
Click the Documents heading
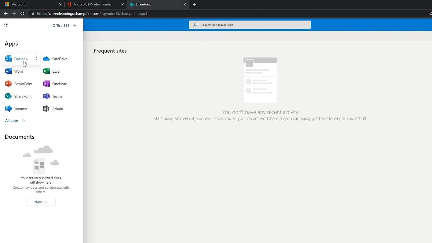click(19, 137)
